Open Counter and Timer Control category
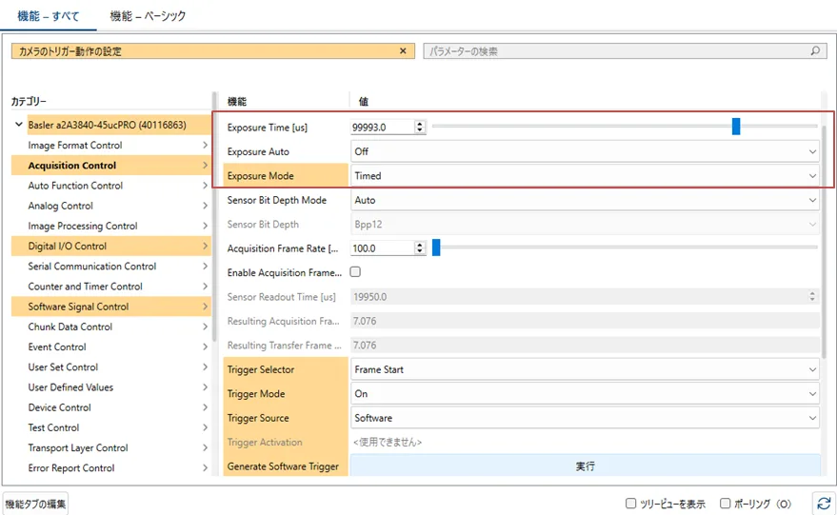Viewport: 837px width, 515px height. pos(111,287)
